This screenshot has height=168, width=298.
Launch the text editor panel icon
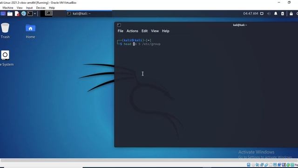tap(17, 14)
